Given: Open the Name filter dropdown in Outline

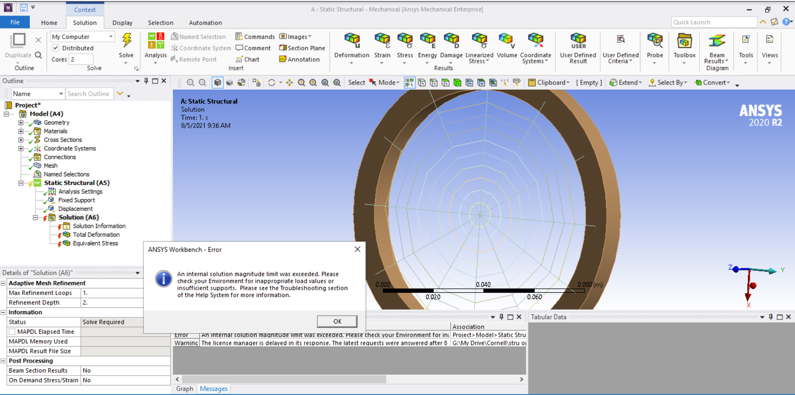Looking at the screenshot, I should 60,94.
